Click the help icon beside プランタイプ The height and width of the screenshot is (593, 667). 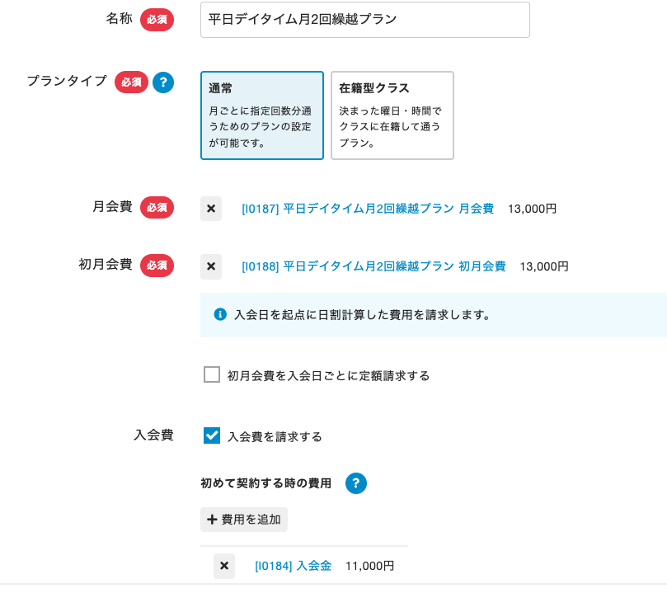163,82
